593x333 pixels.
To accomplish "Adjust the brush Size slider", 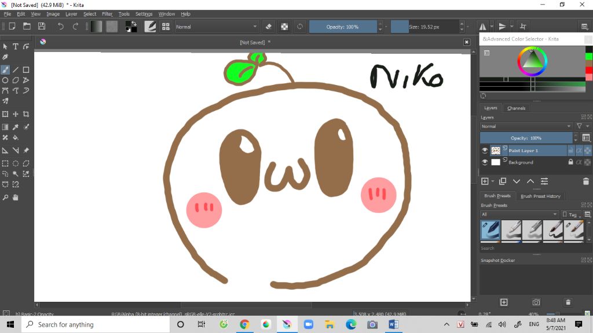I will pyautogui.click(x=424, y=27).
